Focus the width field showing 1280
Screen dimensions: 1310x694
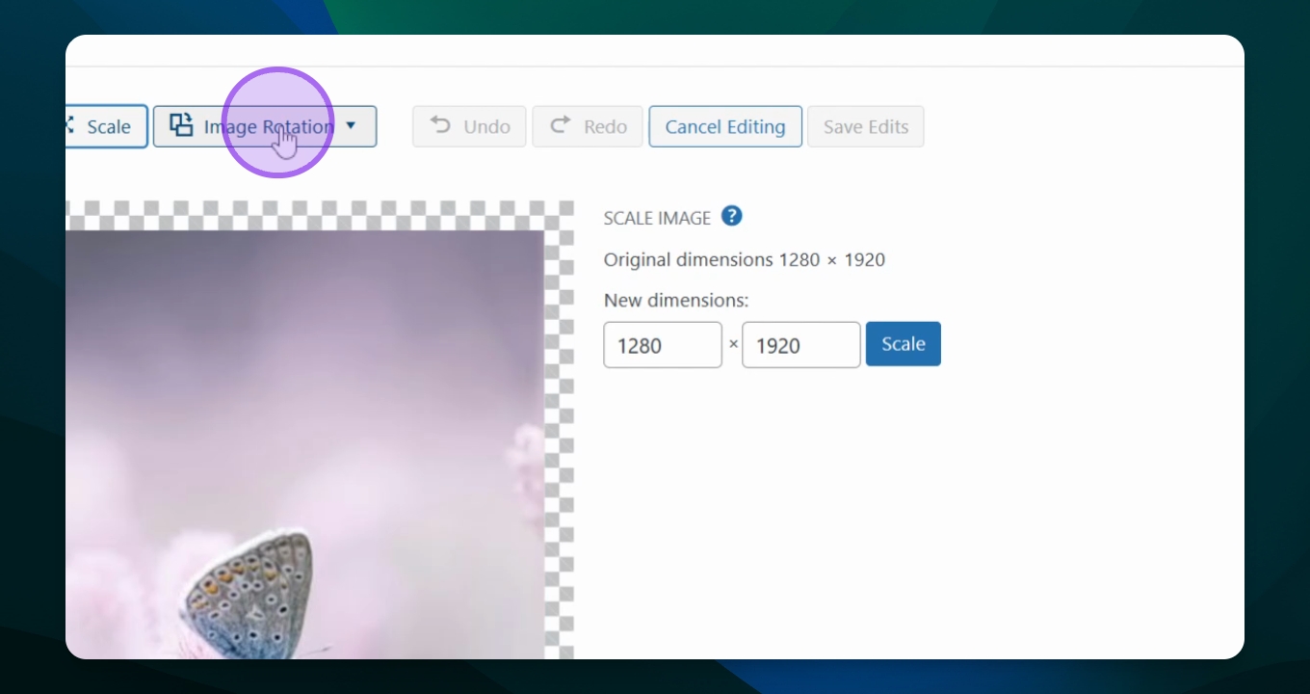pyautogui.click(x=663, y=345)
